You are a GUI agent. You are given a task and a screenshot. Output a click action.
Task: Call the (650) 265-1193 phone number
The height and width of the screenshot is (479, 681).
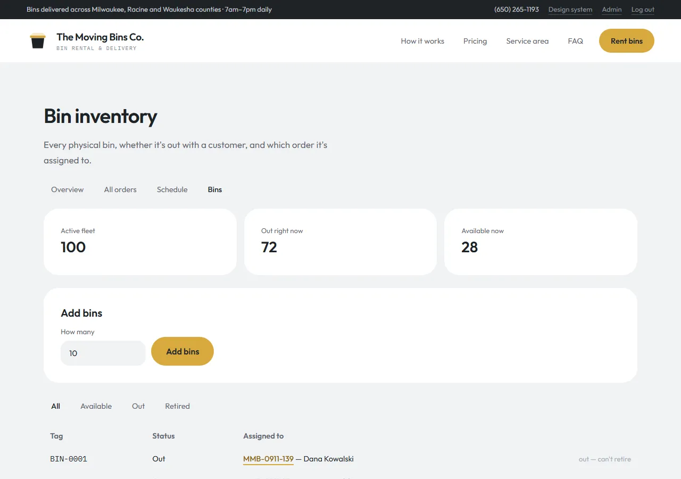pos(516,10)
